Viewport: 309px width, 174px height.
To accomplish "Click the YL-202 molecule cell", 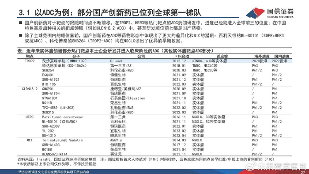I will pos(48,131).
